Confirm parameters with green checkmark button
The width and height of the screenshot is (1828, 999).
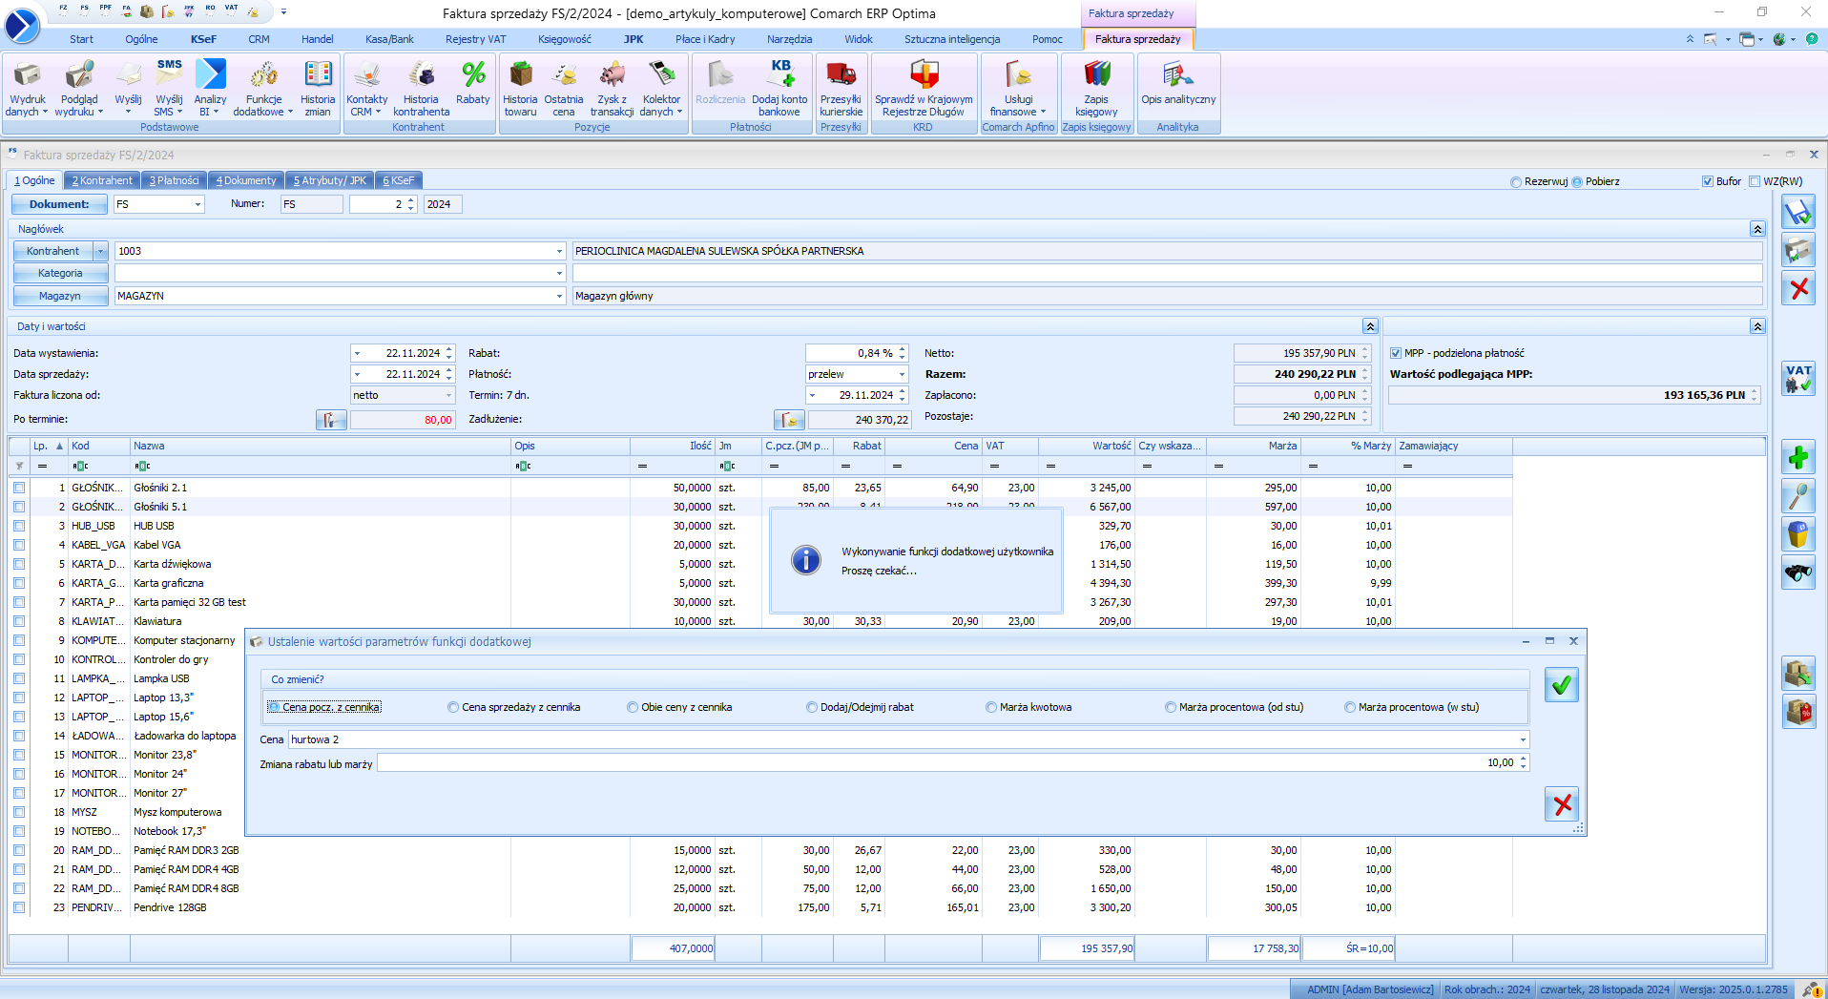tap(1562, 685)
